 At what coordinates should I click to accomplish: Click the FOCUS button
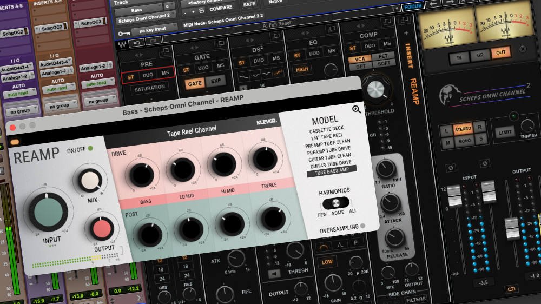pyautogui.click(x=412, y=6)
